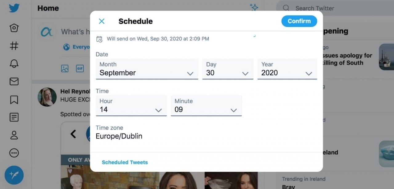Expand the Month dropdown showing September
This screenshot has width=394, height=189.
click(147, 73)
